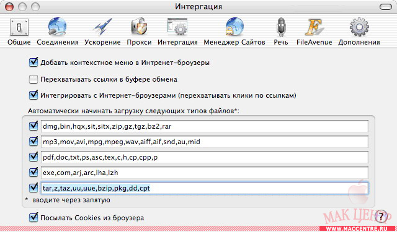Click the toolbar toggle pill button

tap(386, 7)
